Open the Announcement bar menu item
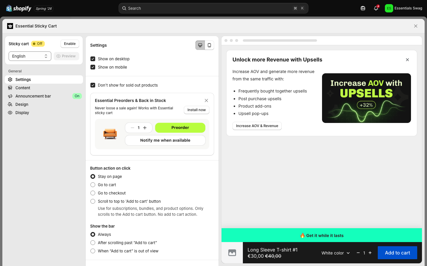Viewport: 427px width, 266px height. tap(44, 96)
